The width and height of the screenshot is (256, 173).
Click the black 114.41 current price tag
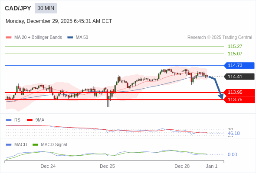click(x=239, y=77)
